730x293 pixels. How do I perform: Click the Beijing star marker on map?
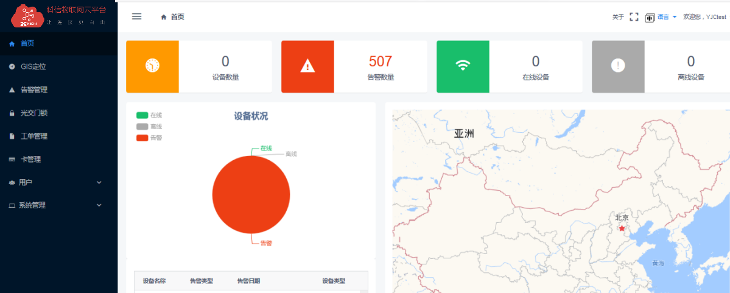(x=622, y=228)
